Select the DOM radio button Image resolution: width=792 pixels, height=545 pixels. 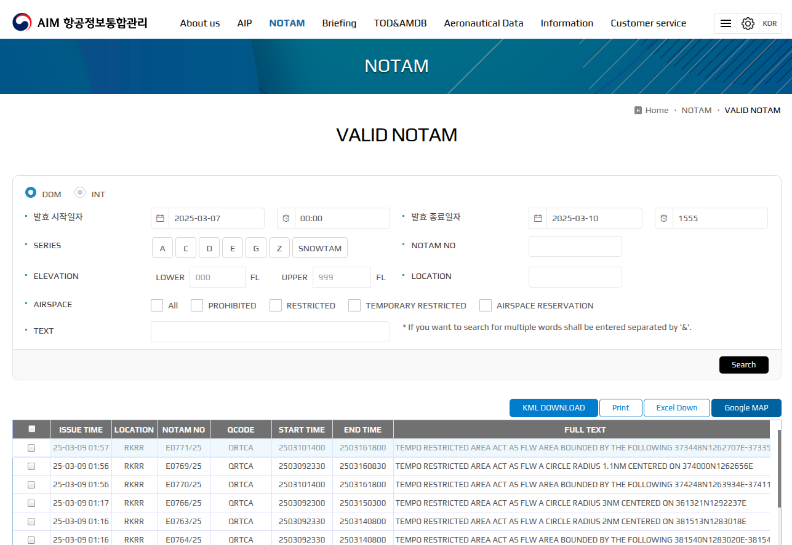(31, 193)
